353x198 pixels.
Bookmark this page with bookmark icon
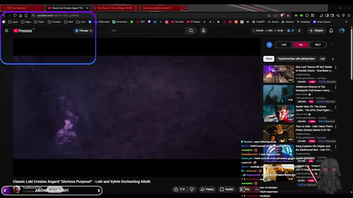coord(26,15)
